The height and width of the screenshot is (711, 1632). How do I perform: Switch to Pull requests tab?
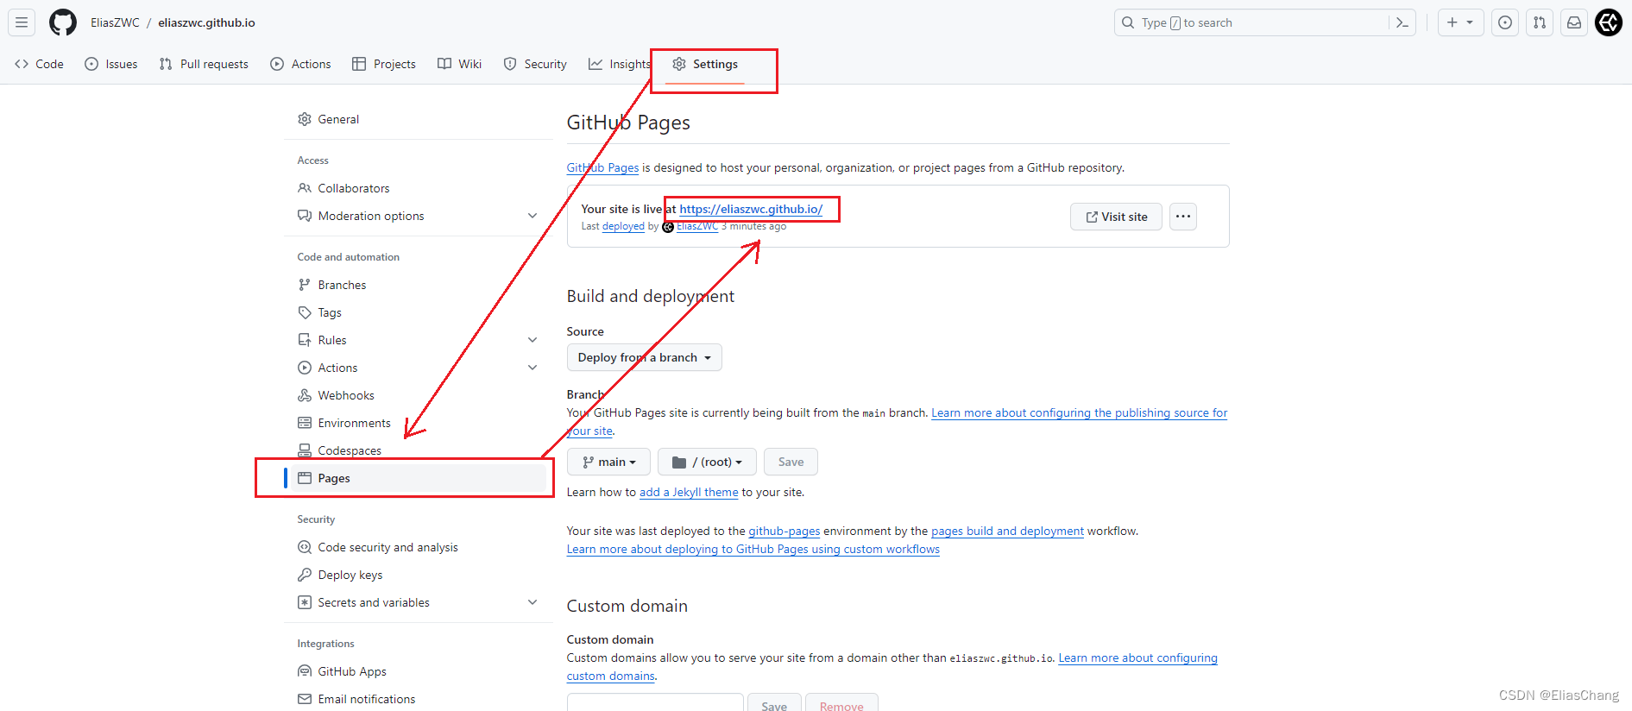(204, 64)
